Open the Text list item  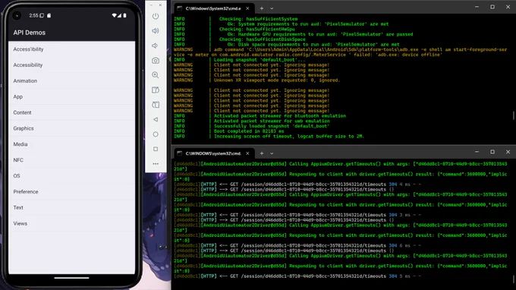72,207
